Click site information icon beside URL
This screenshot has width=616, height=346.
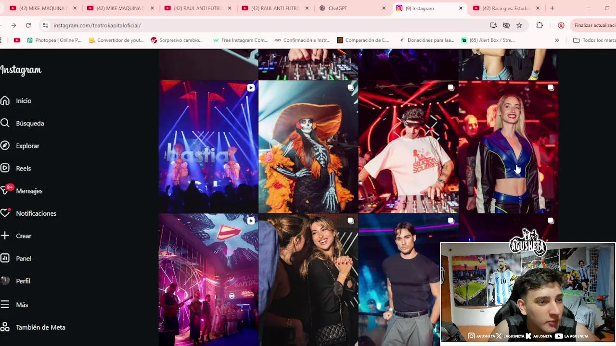pyautogui.click(x=45, y=25)
